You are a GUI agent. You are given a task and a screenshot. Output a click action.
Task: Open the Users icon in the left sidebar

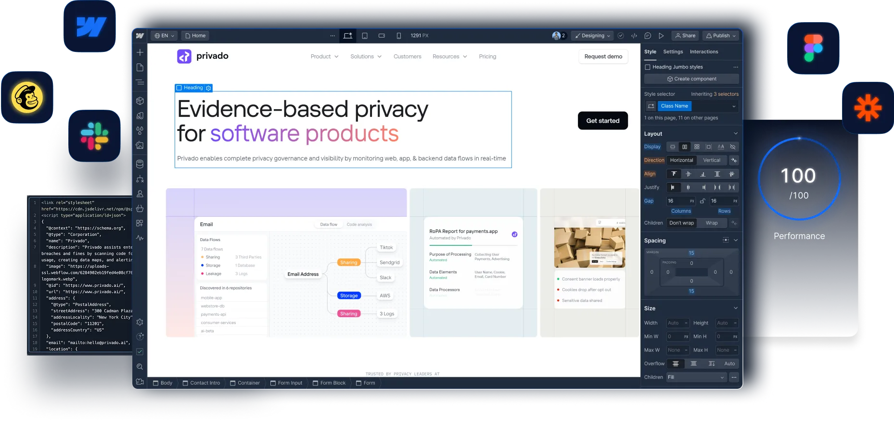(x=140, y=194)
